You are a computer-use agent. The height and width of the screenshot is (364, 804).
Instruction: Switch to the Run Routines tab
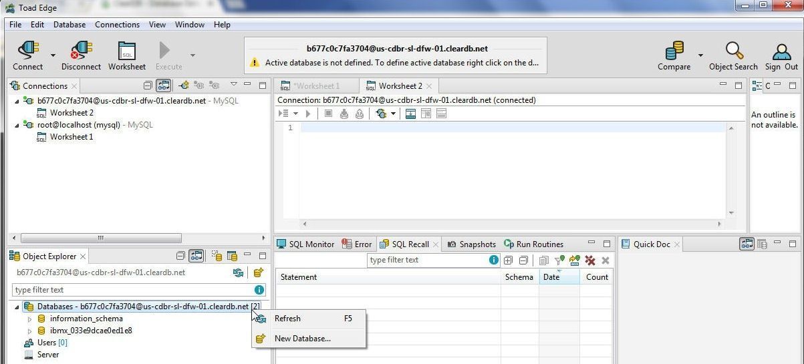pyautogui.click(x=533, y=244)
